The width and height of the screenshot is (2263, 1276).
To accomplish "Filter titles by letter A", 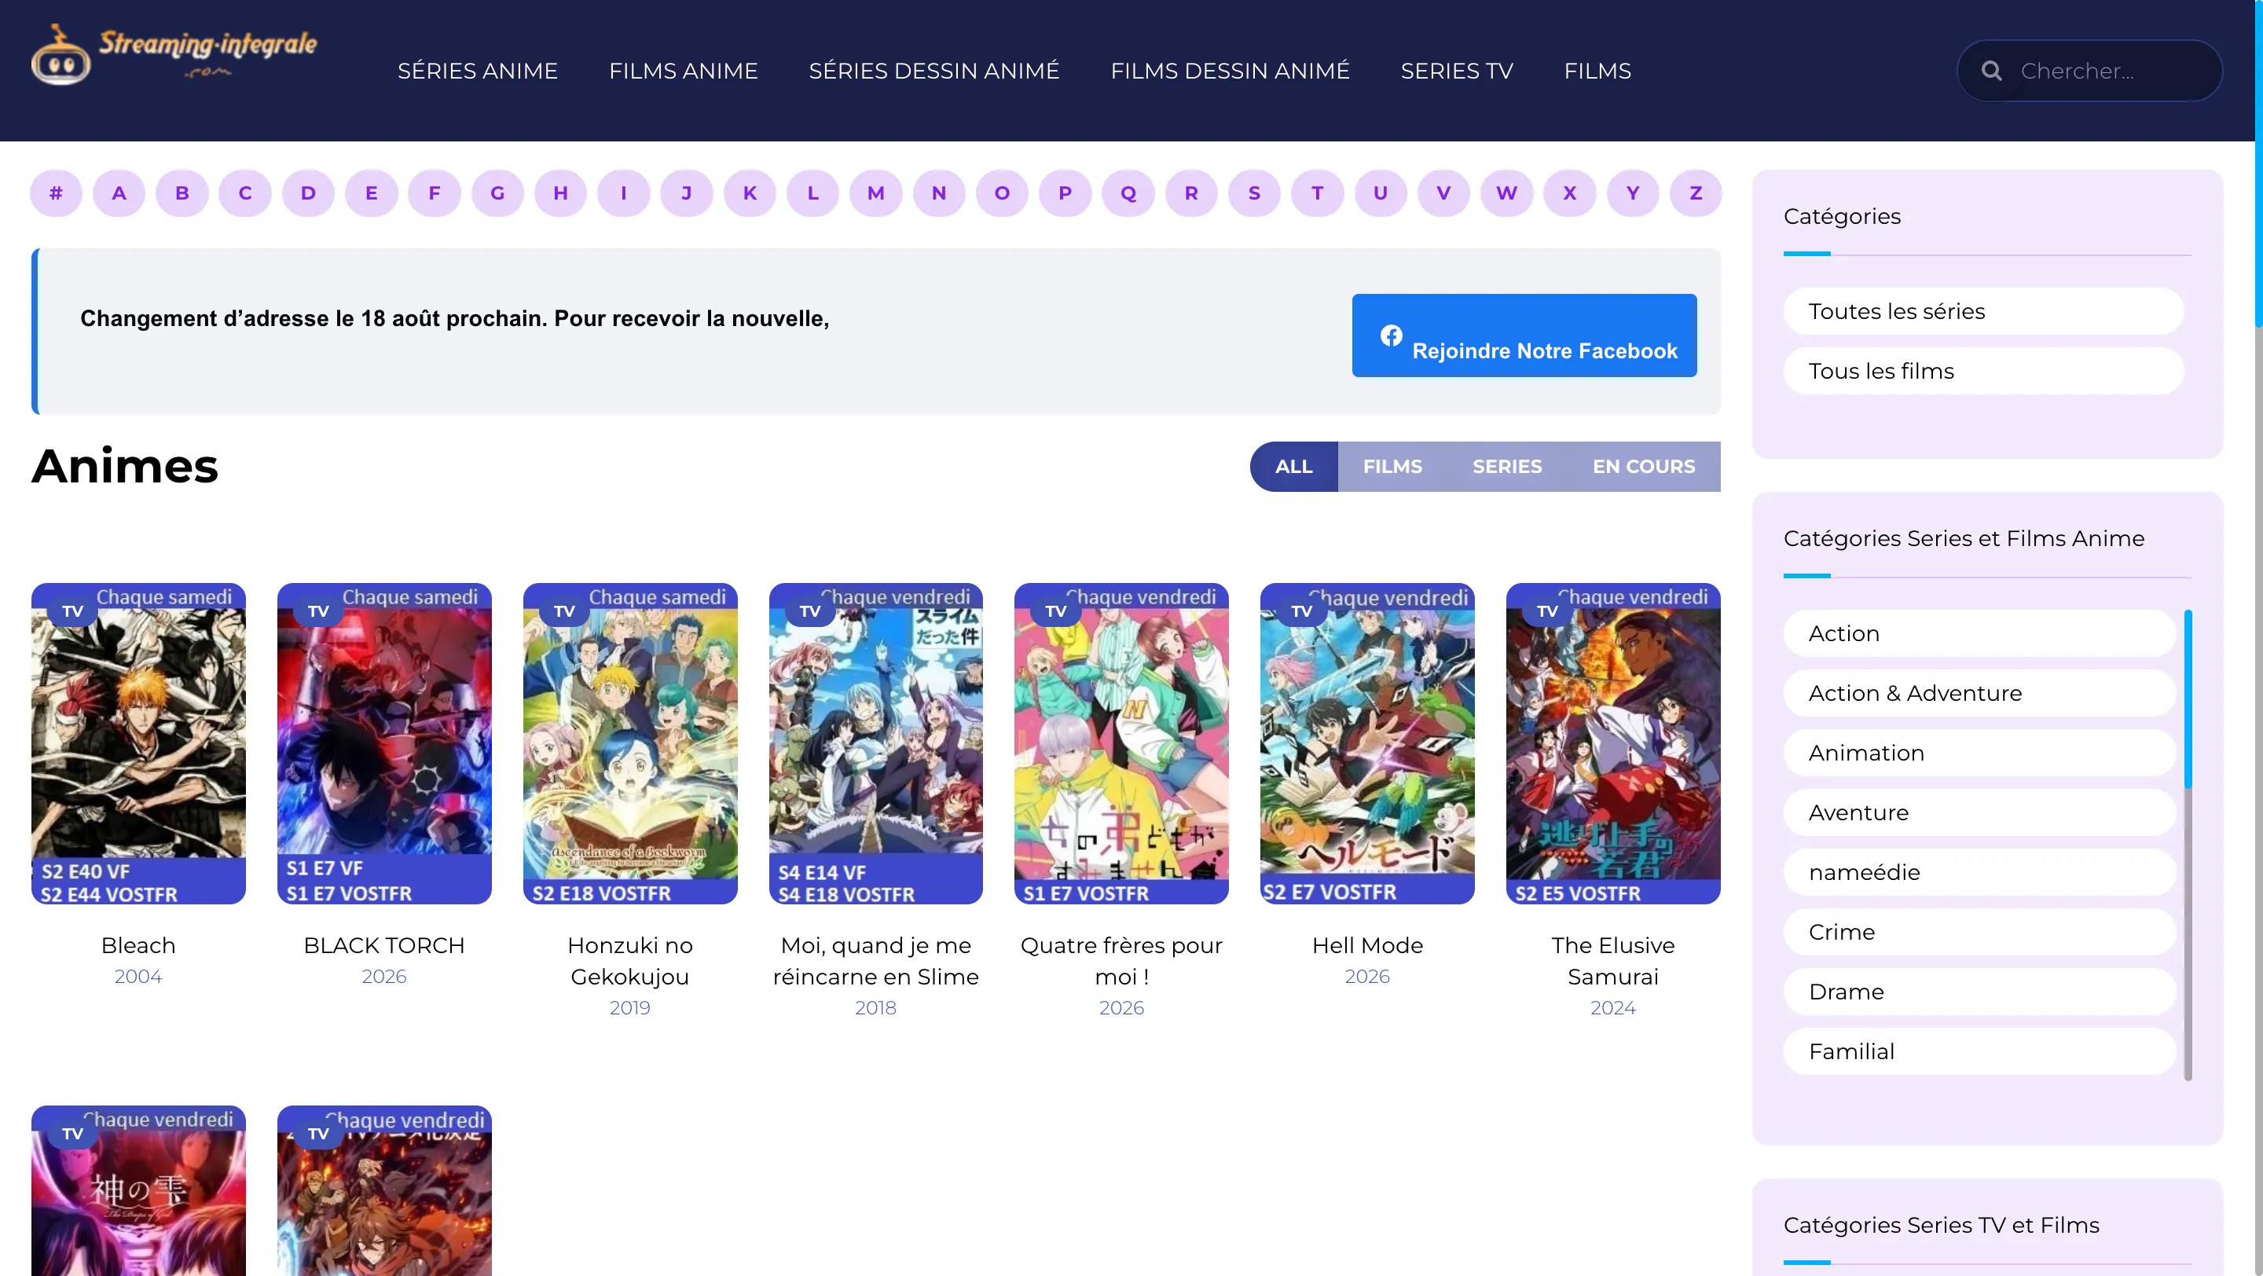I will point(119,193).
